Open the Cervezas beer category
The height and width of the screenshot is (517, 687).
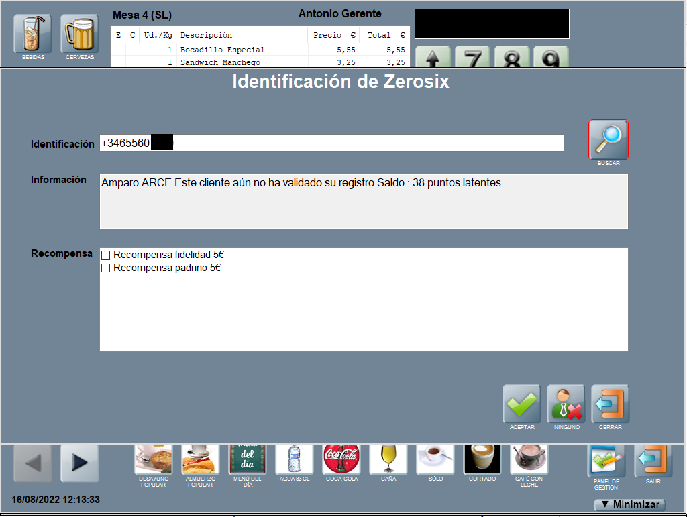79,34
